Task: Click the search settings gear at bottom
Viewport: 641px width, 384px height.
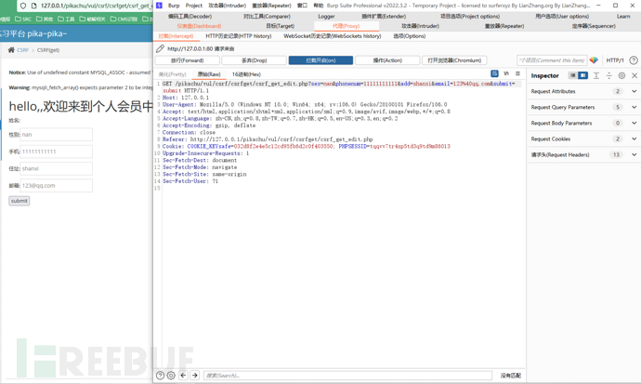Action: point(171,376)
